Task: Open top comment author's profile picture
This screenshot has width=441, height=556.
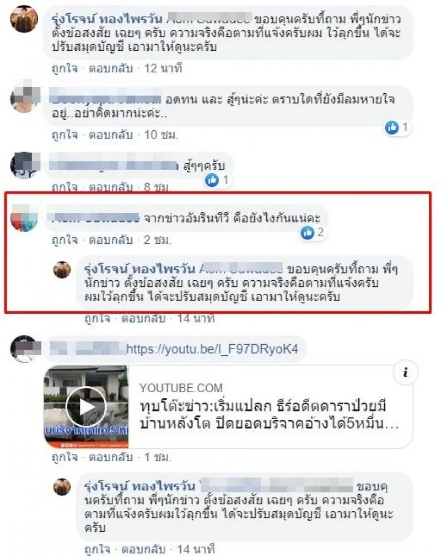Action: point(24,19)
